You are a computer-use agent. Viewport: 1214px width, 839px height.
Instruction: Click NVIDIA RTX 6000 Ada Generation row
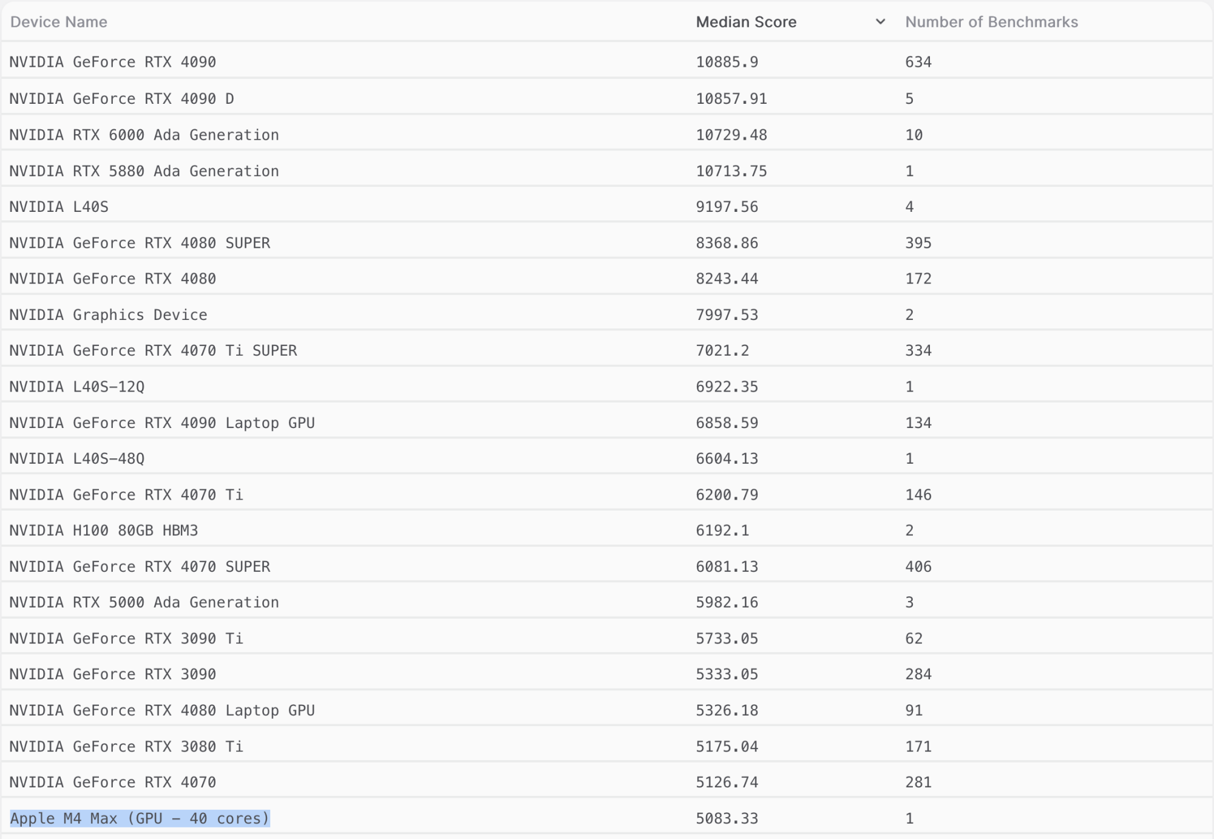tap(144, 135)
